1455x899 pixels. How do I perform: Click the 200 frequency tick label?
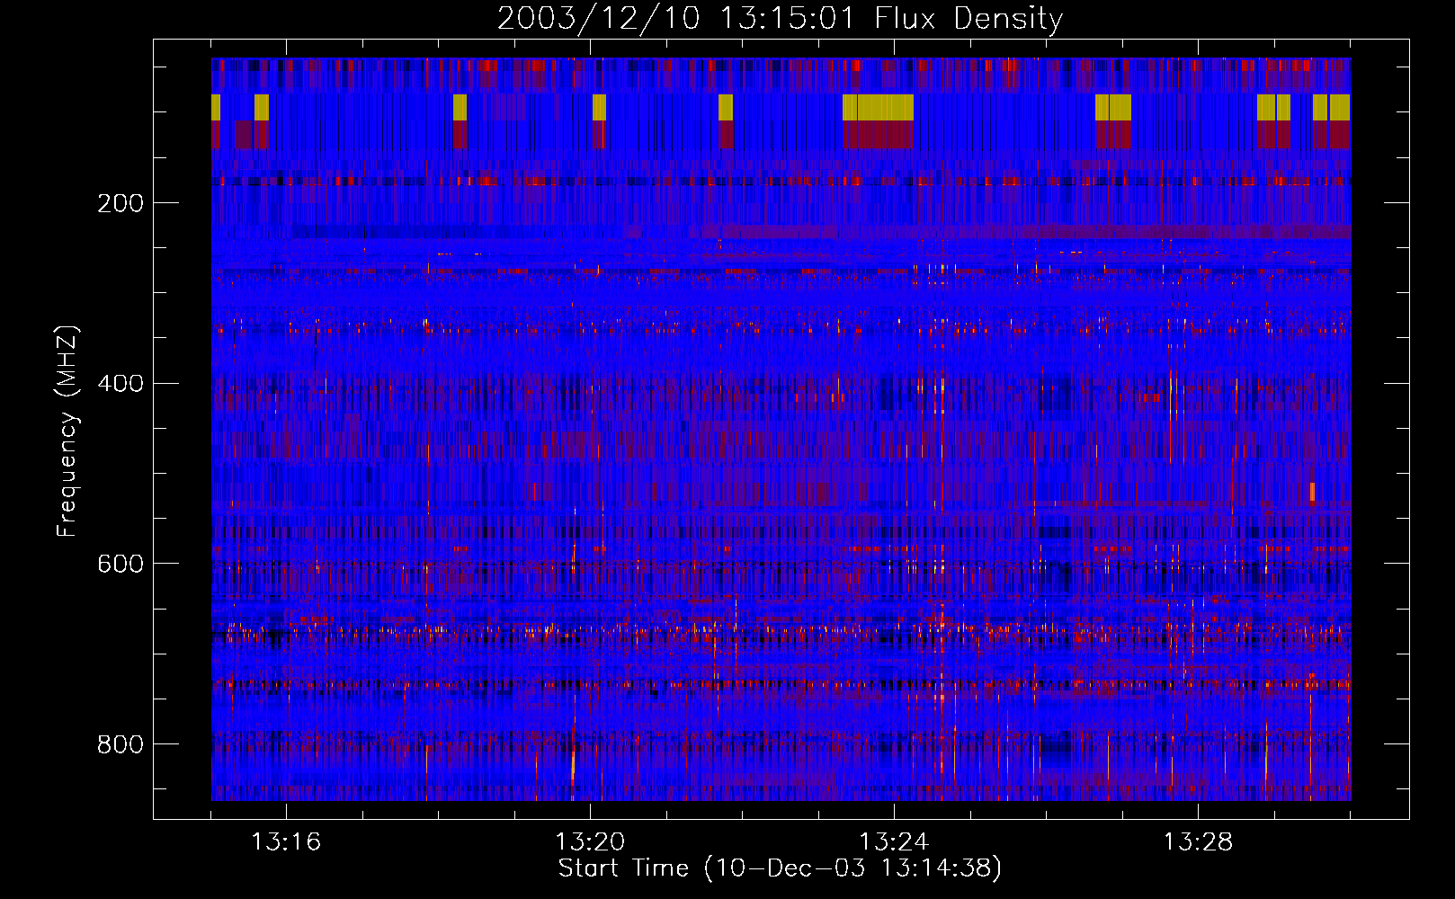click(x=121, y=203)
